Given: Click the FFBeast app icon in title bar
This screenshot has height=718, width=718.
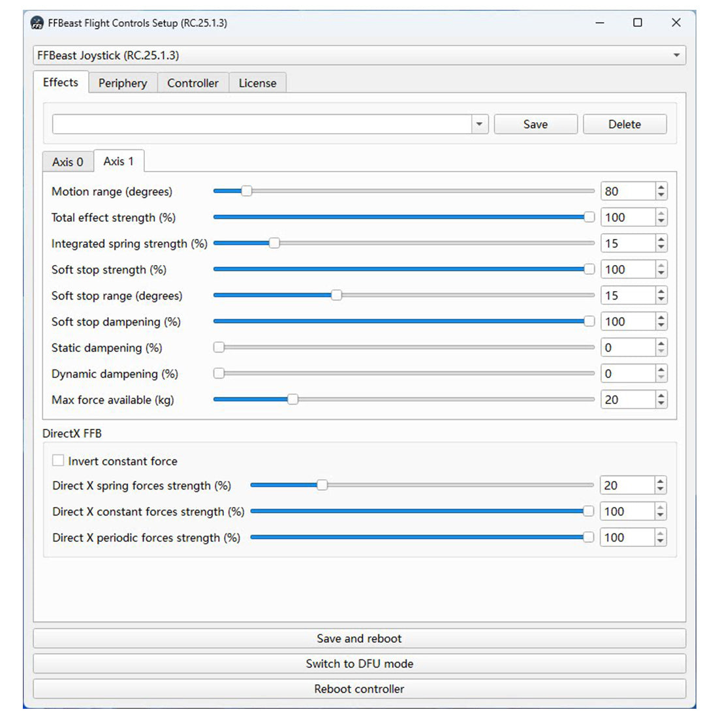Looking at the screenshot, I should [38, 23].
